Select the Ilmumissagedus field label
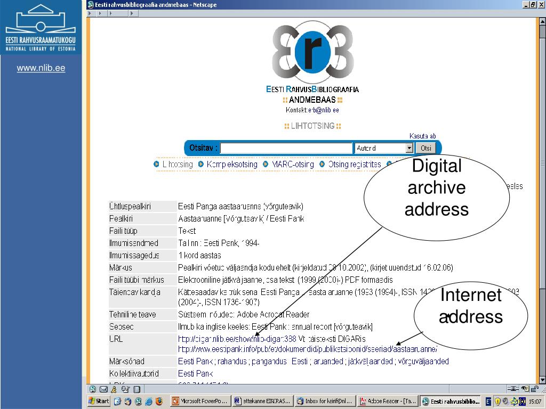The image size is (546, 409). tap(134, 255)
